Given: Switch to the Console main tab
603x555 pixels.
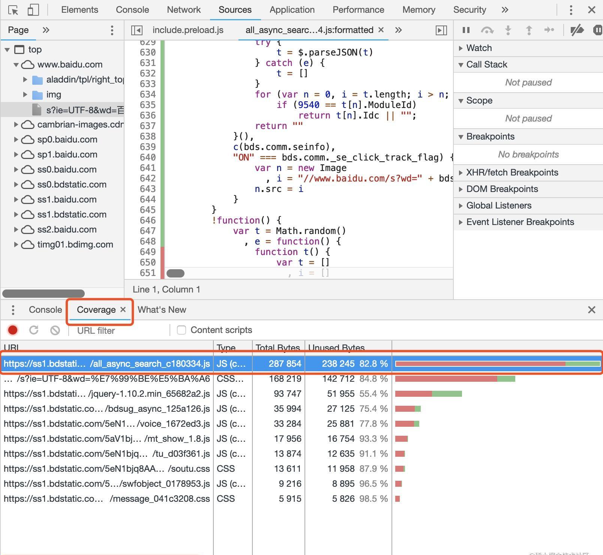Looking at the screenshot, I should 132,10.
